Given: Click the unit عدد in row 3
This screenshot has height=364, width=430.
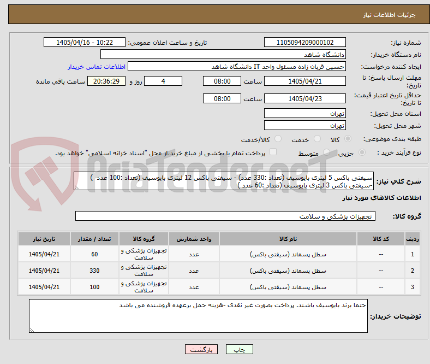Looking at the screenshot, I should tap(194, 287).
